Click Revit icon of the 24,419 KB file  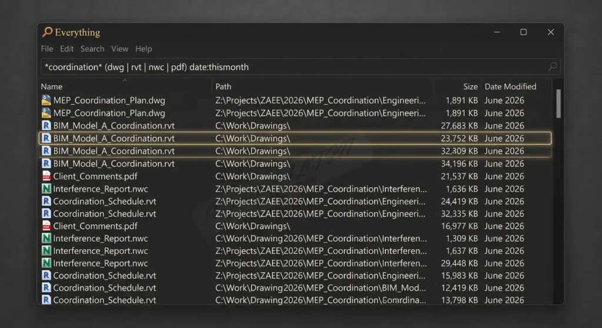pos(46,201)
